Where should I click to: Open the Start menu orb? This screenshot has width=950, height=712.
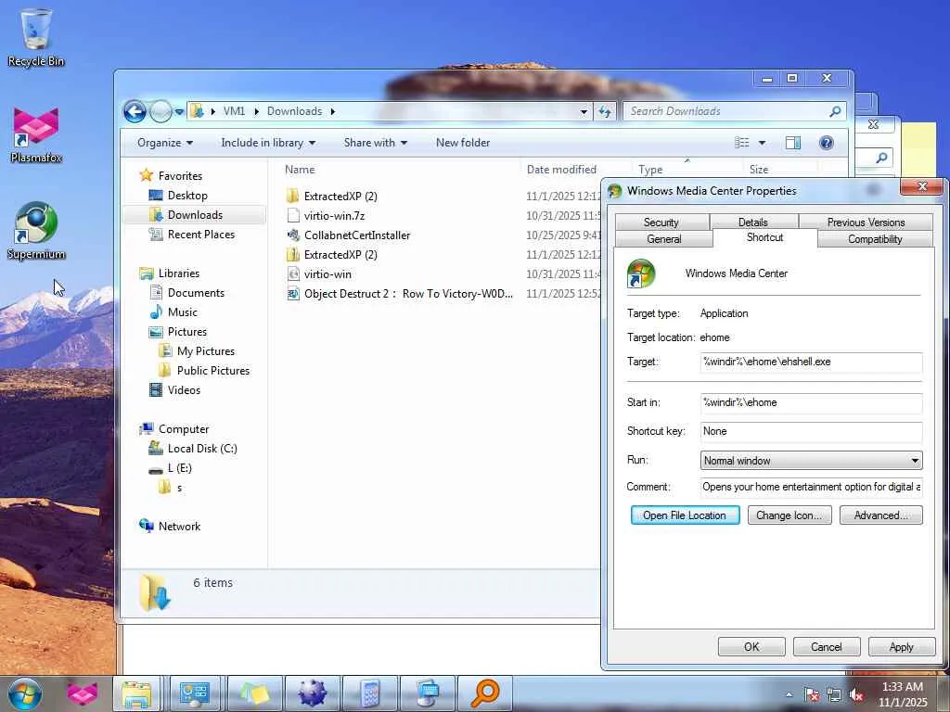point(25,693)
